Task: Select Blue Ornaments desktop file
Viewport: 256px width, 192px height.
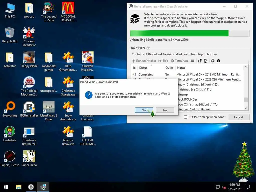Action: pos(68,61)
